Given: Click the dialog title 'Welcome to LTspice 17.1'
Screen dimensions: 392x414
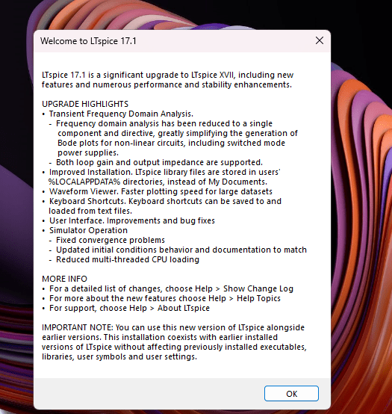Looking at the screenshot, I should tap(88, 41).
